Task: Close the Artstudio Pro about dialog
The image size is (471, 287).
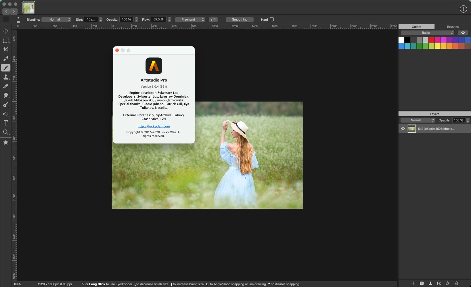Action: tap(117, 50)
